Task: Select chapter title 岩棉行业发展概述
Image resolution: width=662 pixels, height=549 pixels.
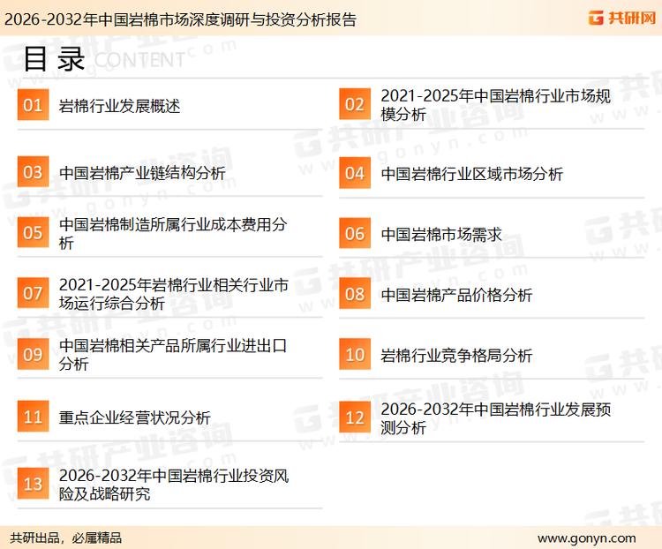Action: click(119, 106)
